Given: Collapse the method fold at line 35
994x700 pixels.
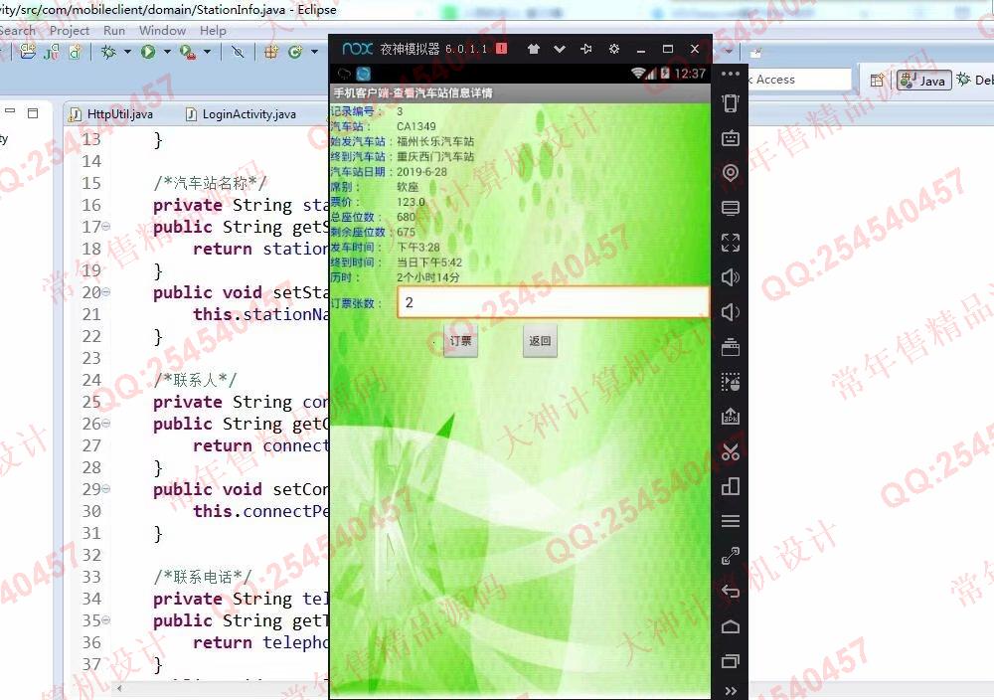Looking at the screenshot, I should click(x=106, y=620).
